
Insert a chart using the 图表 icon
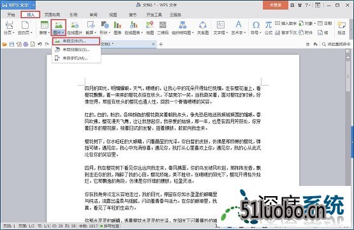coord(117,28)
